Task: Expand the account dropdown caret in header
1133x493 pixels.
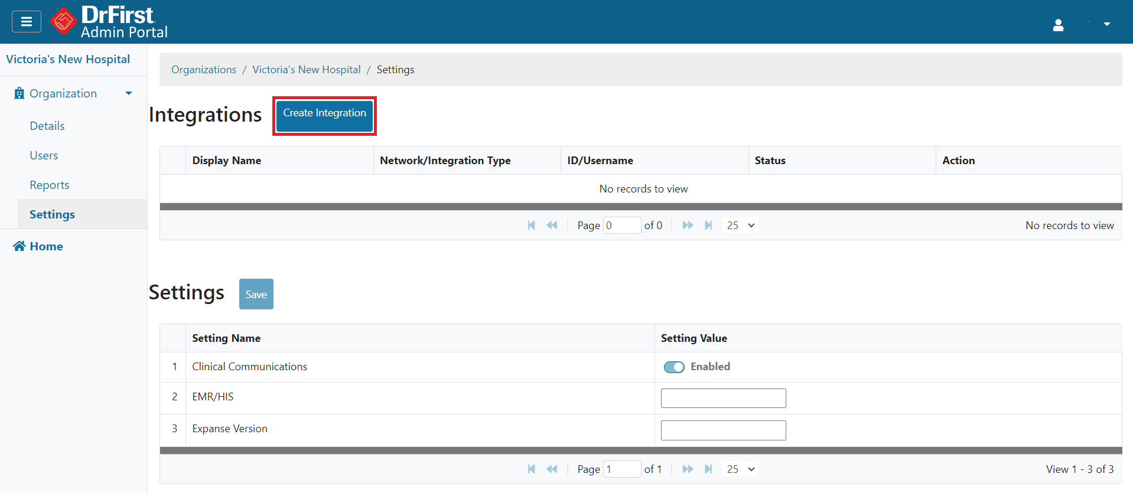Action: (x=1106, y=25)
